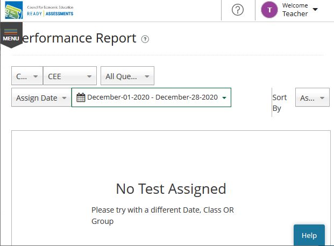Image resolution: width=334 pixels, height=246 pixels.
Task: Click the green arrow of date range picker
Action: tap(224, 97)
